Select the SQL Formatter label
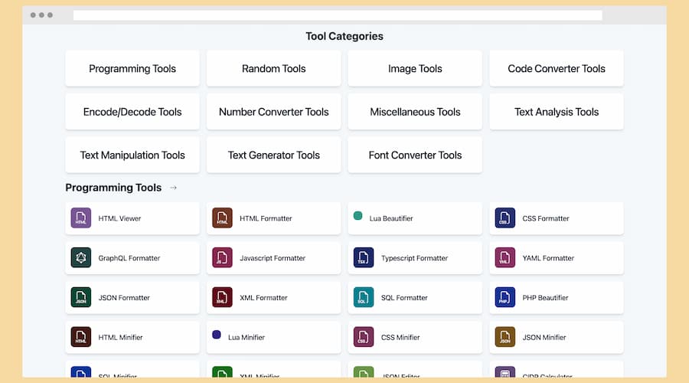This screenshot has width=689, height=383. click(404, 298)
